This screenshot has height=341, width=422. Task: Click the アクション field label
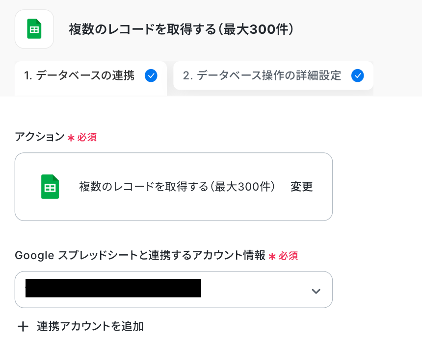click(40, 137)
